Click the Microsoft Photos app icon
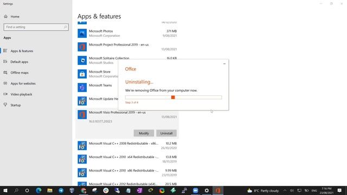The height and width of the screenshot is (195, 347). pyautogui.click(x=82, y=34)
